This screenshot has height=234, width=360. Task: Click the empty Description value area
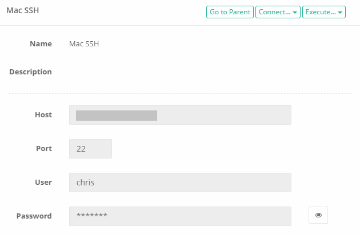180,72
